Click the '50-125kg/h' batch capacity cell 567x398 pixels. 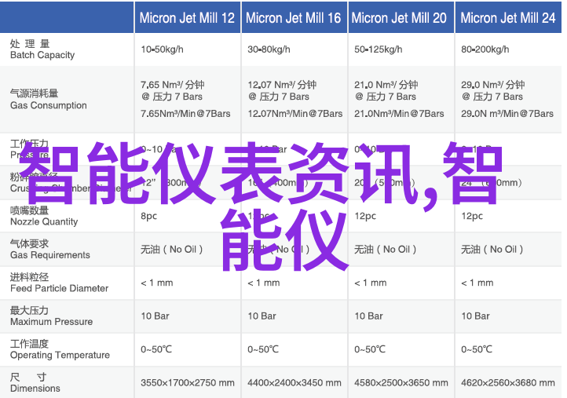pos(379,49)
